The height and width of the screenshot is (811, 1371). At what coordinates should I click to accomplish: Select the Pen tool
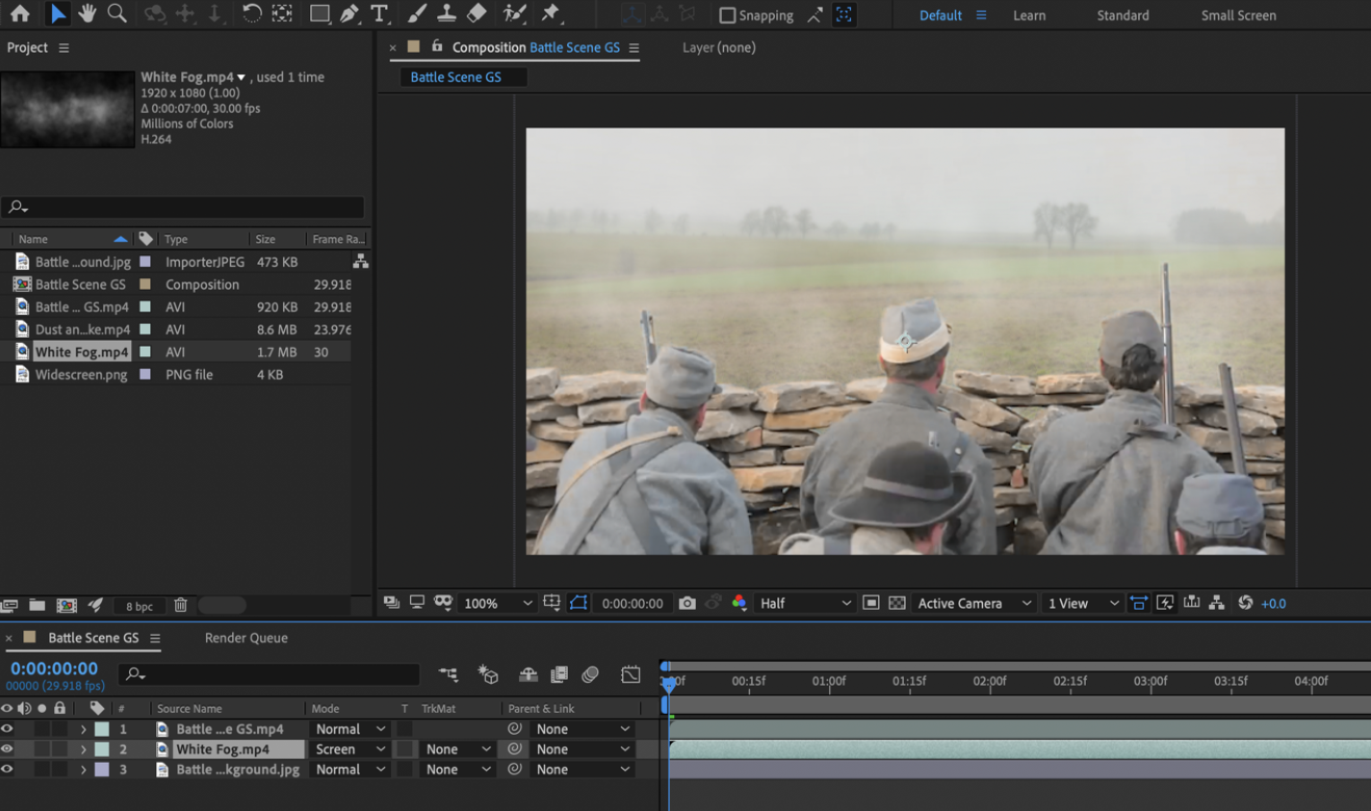click(349, 13)
